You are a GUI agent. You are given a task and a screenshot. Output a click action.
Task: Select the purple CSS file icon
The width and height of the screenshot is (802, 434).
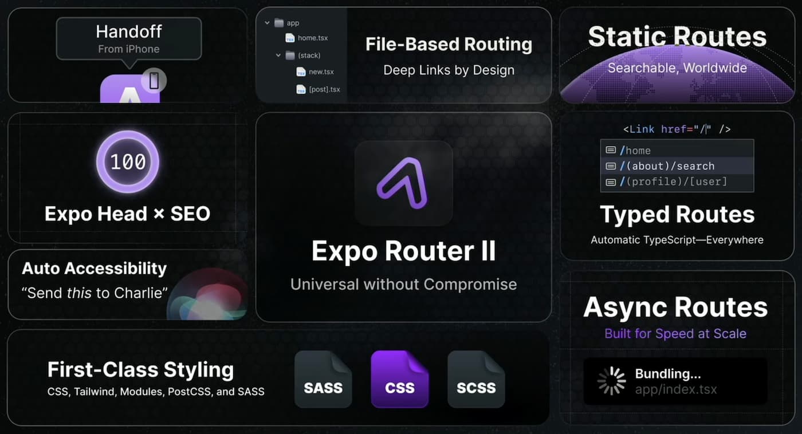[x=400, y=379]
